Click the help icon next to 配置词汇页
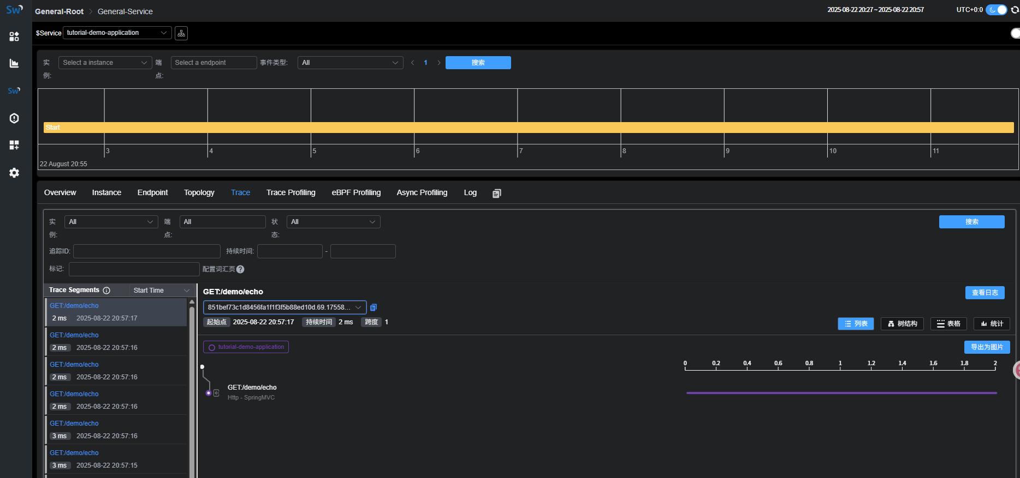The width and height of the screenshot is (1020, 478). [x=240, y=269]
